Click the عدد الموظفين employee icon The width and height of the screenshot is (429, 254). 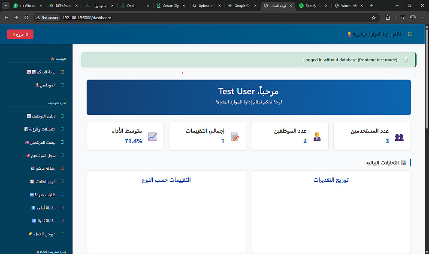(x=317, y=137)
